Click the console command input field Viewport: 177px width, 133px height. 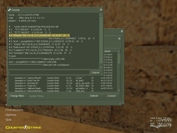pos(49,73)
